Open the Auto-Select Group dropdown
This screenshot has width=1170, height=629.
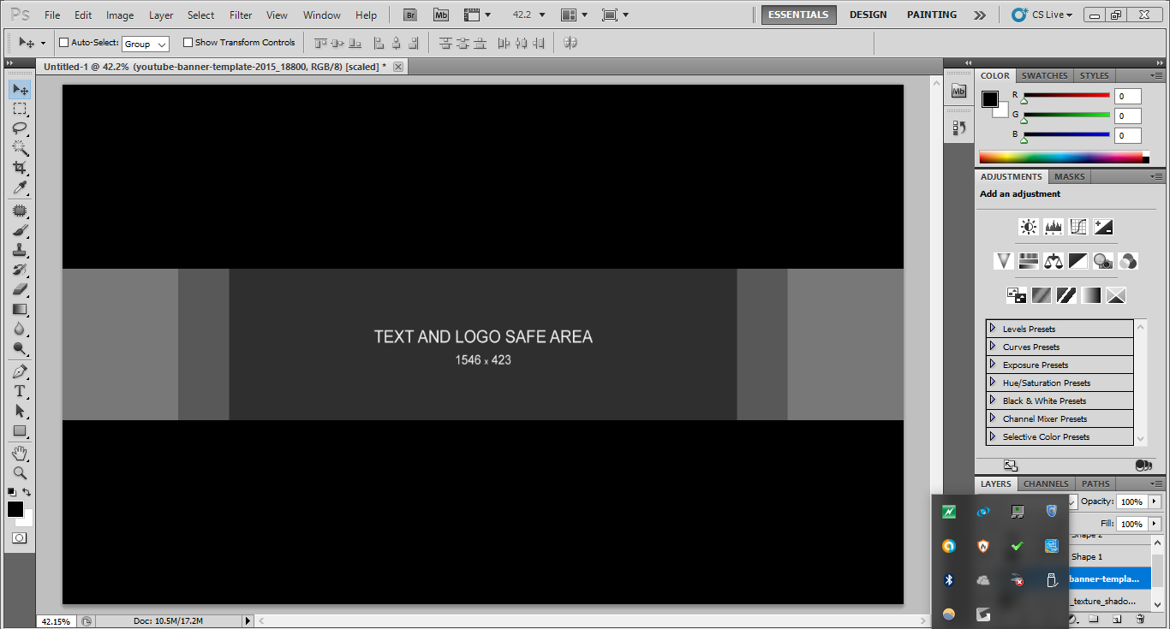(146, 44)
